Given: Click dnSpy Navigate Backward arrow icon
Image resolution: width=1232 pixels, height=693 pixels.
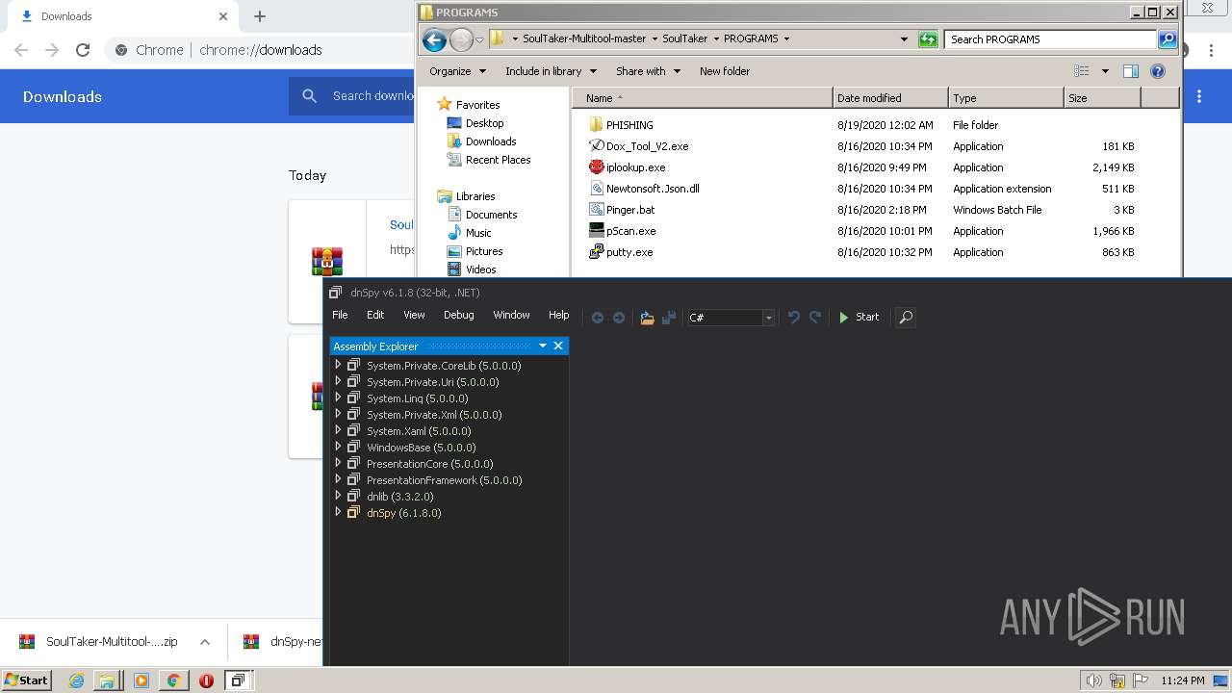Looking at the screenshot, I should coord(598,318).
